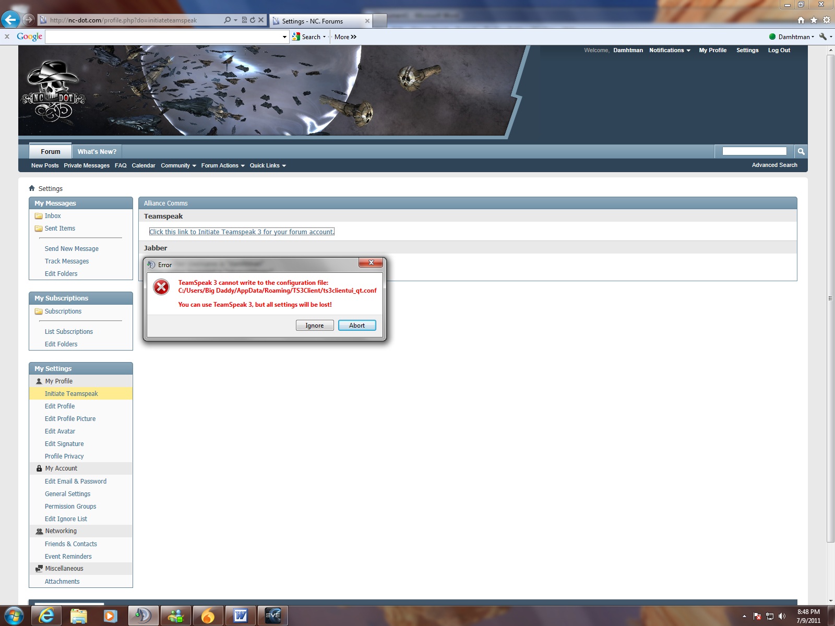This screenshot has height=626, width=835.
Task: Click the volume speaker tray icon
Action: pyautogui.click(x=782, y=616)
